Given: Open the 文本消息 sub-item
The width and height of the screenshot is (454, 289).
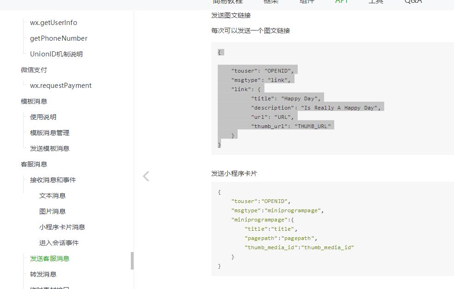Looking at the screenshot, I should (x=52, y=196).
